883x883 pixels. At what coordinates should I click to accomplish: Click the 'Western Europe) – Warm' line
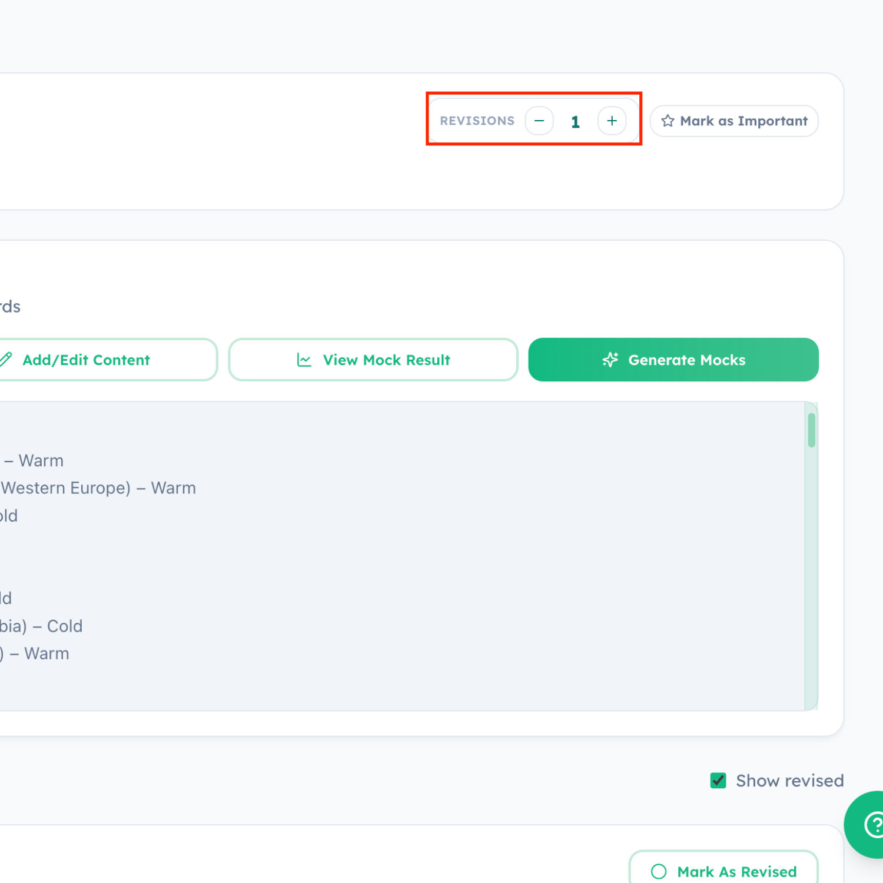tap(98, 488)
